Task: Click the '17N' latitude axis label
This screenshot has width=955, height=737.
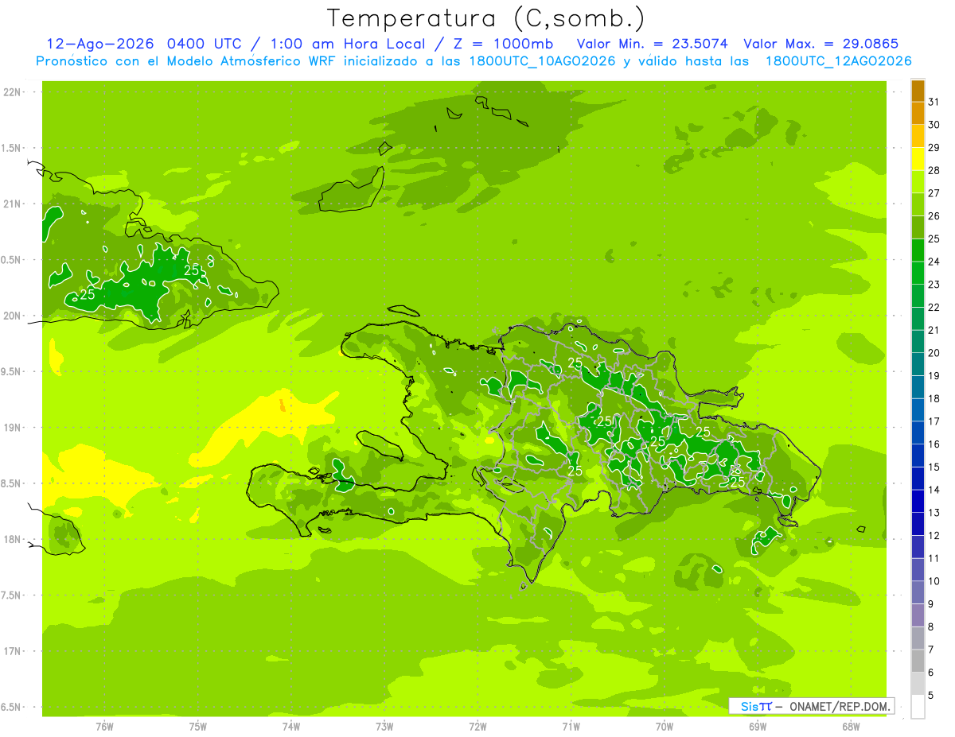Action: pyautogui.click(x=13, y=651)
